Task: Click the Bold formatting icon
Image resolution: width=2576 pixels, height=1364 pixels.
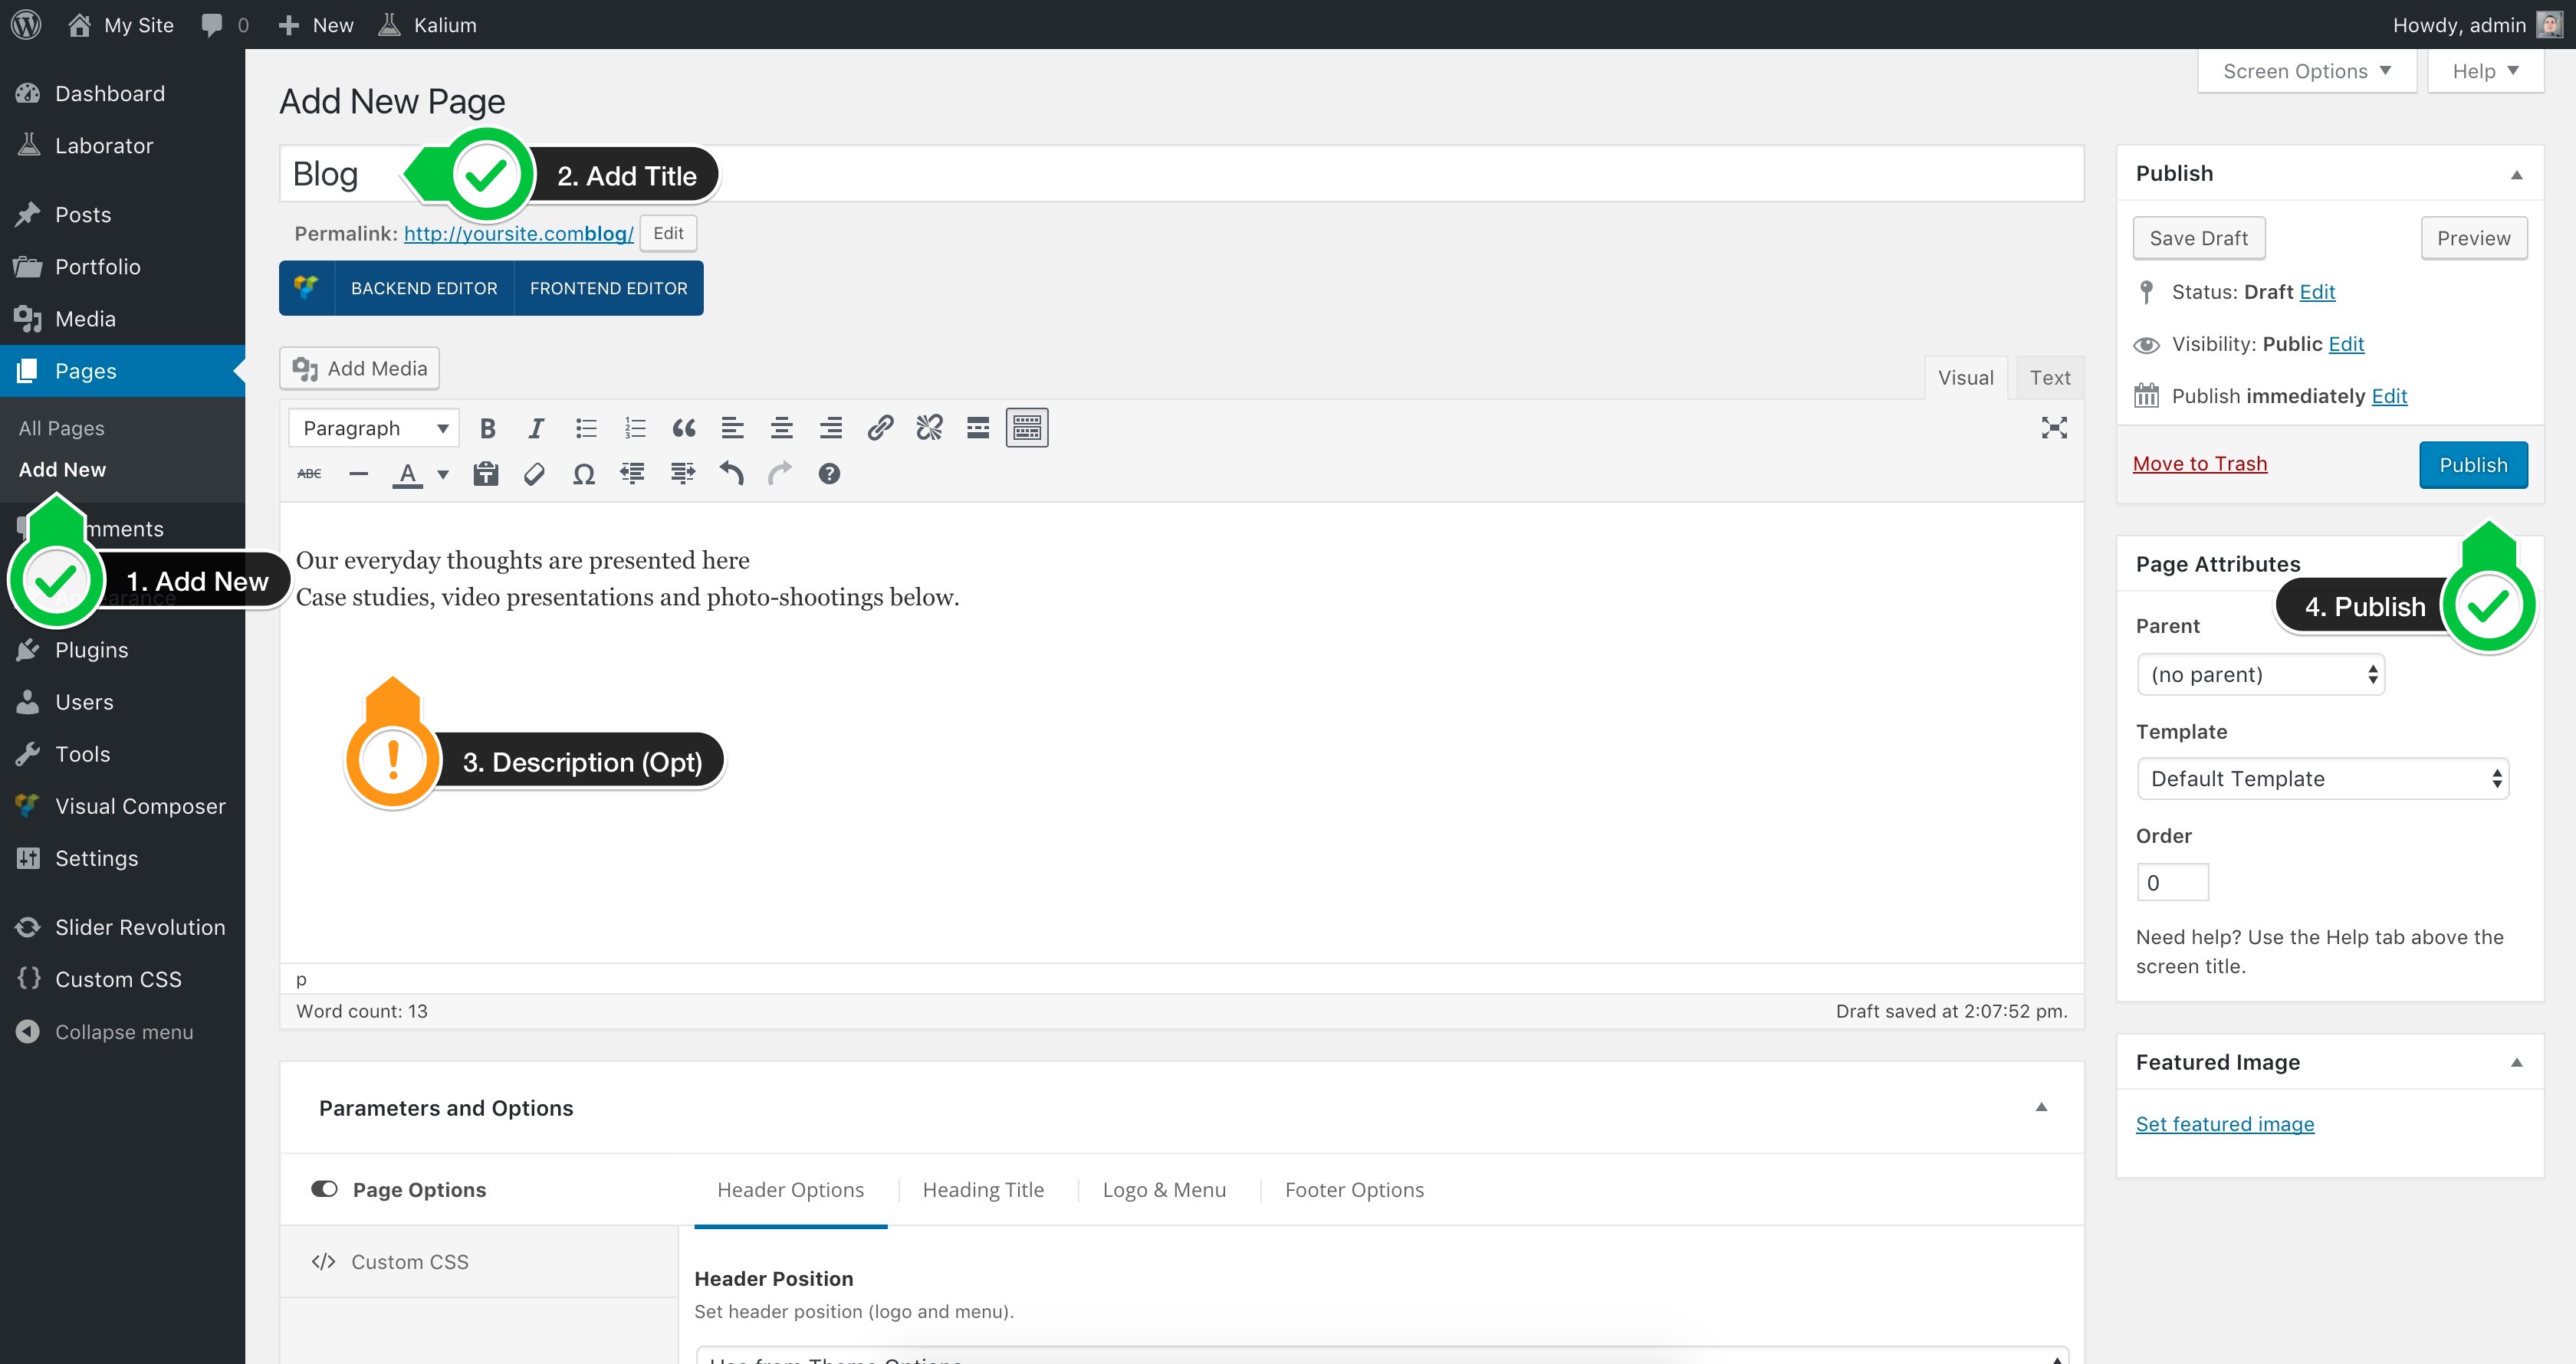Action: click(489, 428)
